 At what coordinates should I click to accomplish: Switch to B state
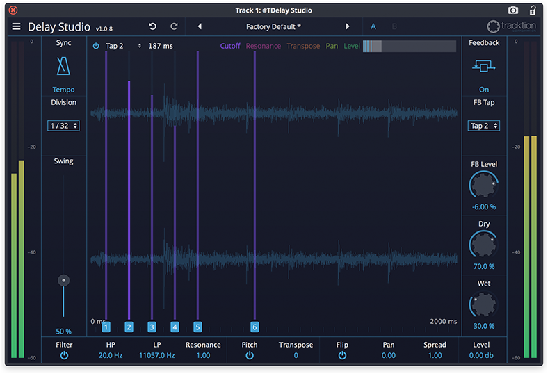click(x=394, y=26)
